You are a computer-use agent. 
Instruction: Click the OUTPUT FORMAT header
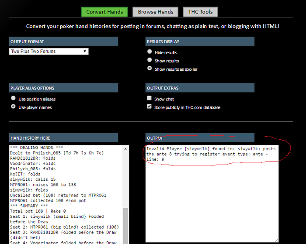[x=64, y=41]
